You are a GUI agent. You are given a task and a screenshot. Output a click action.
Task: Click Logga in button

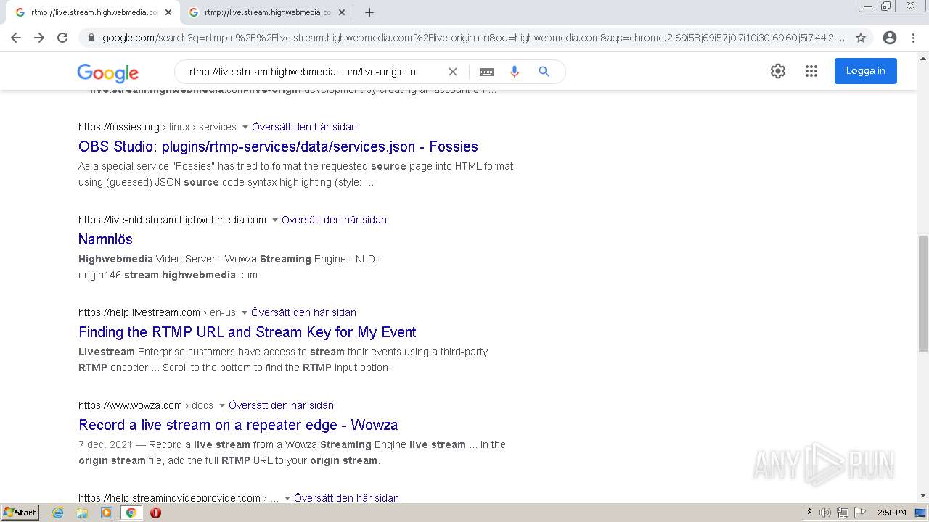[865, 71]
